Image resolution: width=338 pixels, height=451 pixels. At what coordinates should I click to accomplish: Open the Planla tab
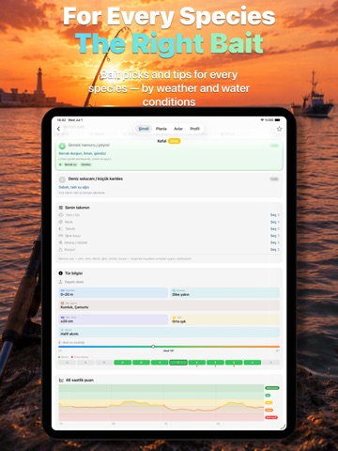click(161, 129)
